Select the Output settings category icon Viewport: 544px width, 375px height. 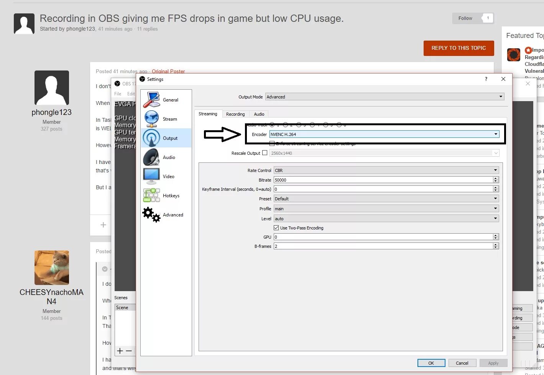(x=151, y=138)
